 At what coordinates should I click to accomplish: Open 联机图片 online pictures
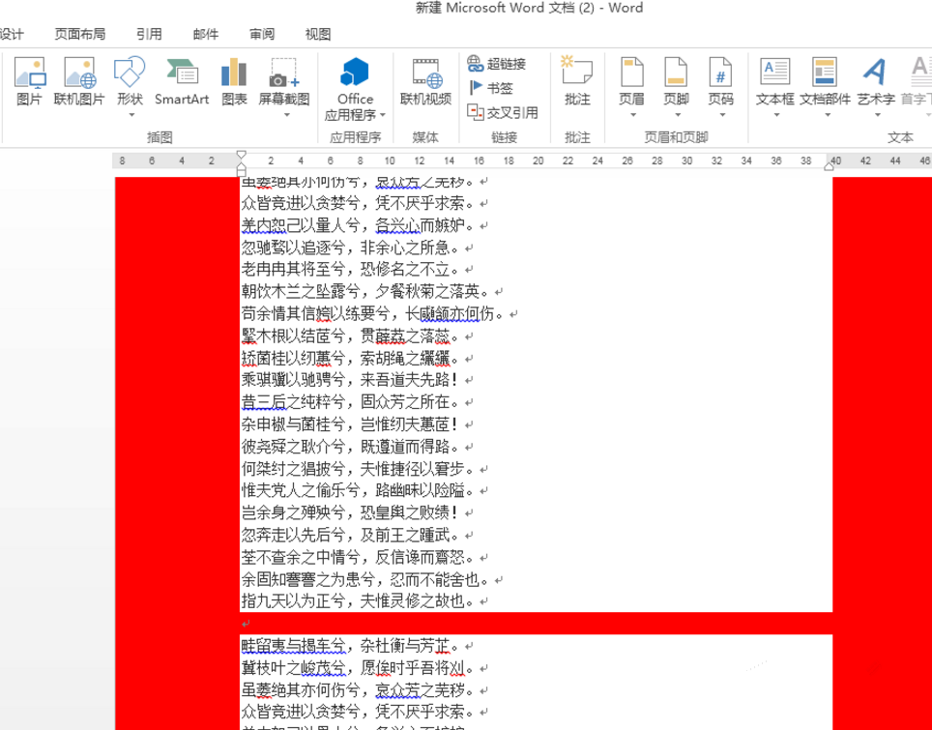coord(79,81)
